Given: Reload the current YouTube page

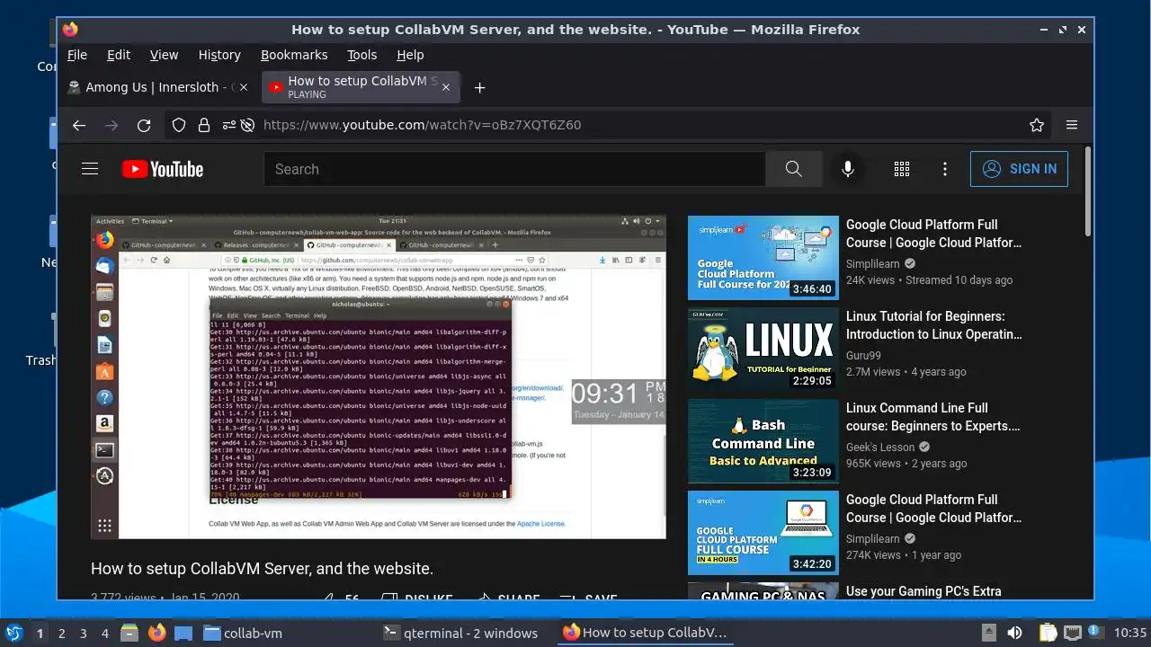Looking at the screenshot, I should [x=144, y=125].
